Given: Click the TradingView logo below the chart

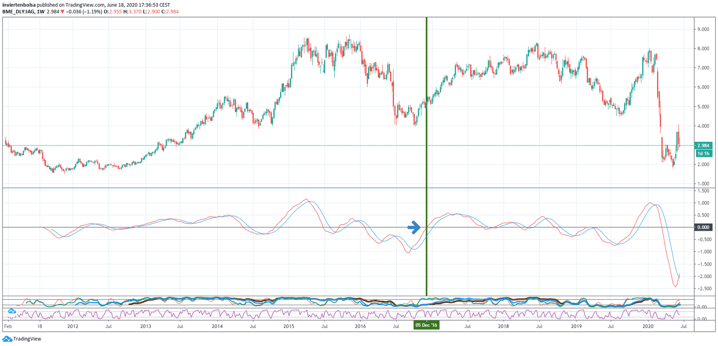Looking at the screenshot, I should click(22, 339).
